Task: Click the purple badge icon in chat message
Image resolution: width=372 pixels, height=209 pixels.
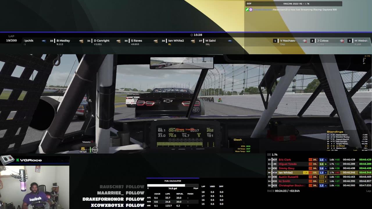Action: (251, 10)
